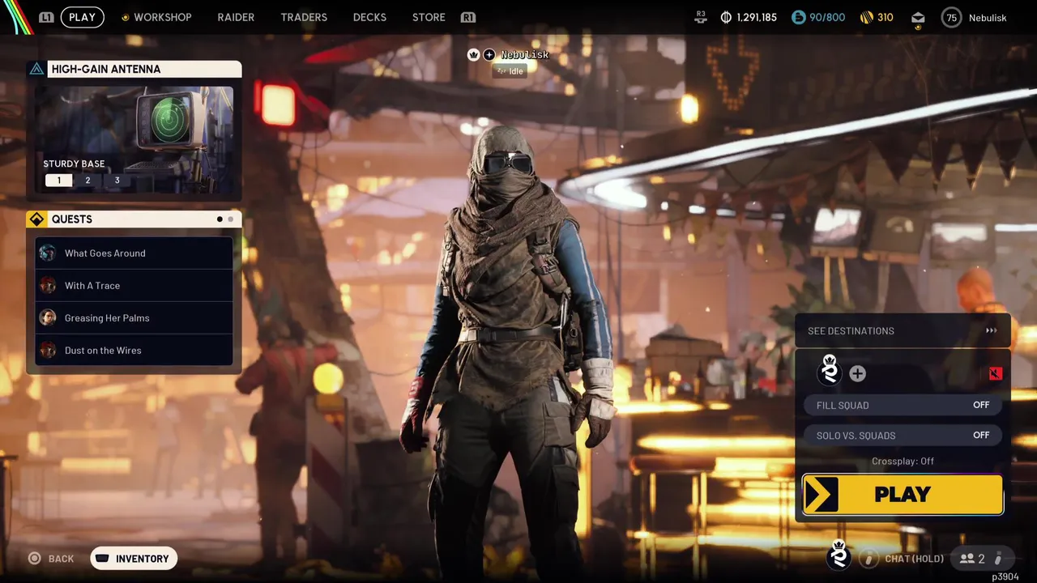Screen dimensions: 1037x583
Task: Toggle FILL SQUAD off switch
Action: [x=903, y=405]
